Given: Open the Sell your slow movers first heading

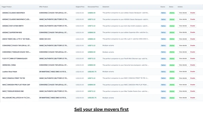Looking at the screenshot, I should point(101,109).
